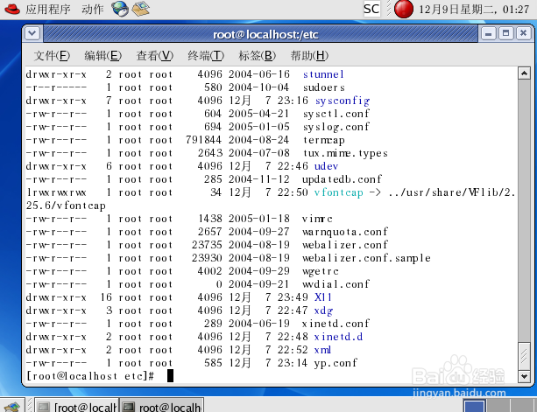Open 编辑(E) menu in terminal
Image resolution: width=537 pixels, height=412 pixels.
[102, 55]
